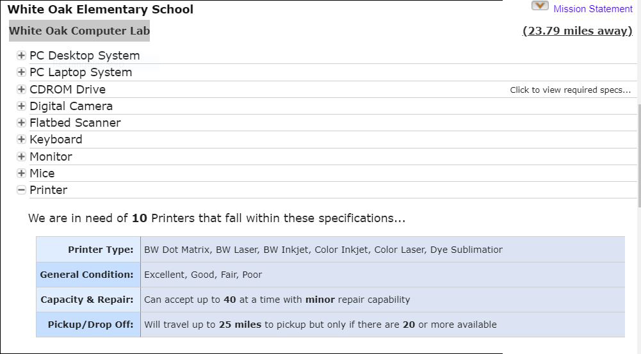Expand the PC Desktop System plus icon
This screenshot has width=641, height=354.
click(x=21, y=55)
